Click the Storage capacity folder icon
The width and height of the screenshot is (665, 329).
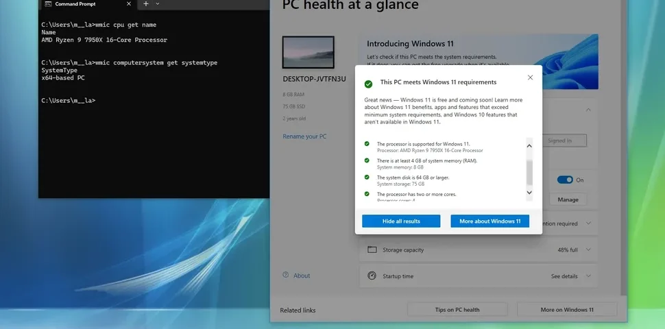pyautogui.click(x=372, y=249)
